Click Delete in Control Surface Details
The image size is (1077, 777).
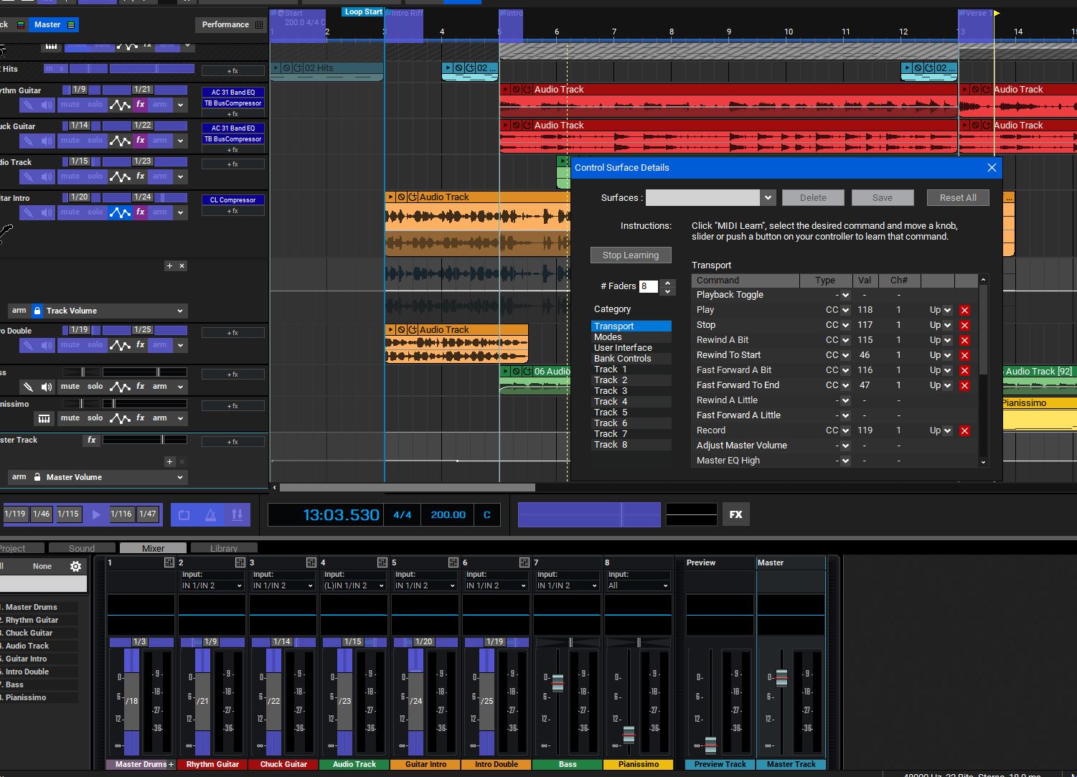813,197
